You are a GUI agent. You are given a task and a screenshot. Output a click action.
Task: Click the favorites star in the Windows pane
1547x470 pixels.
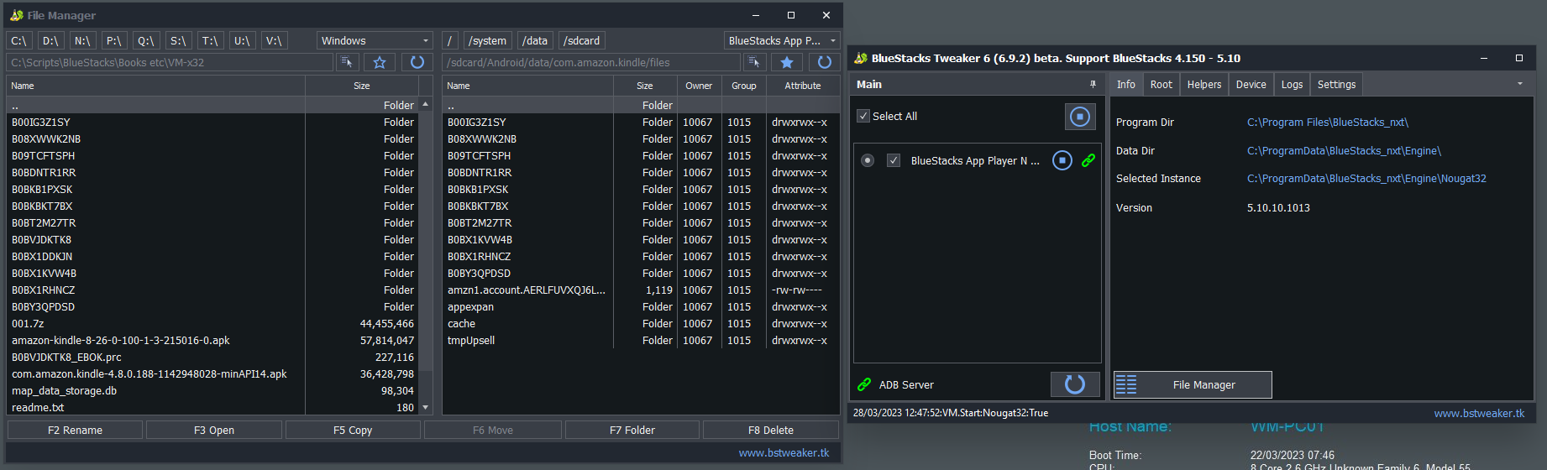pos(380,62)
